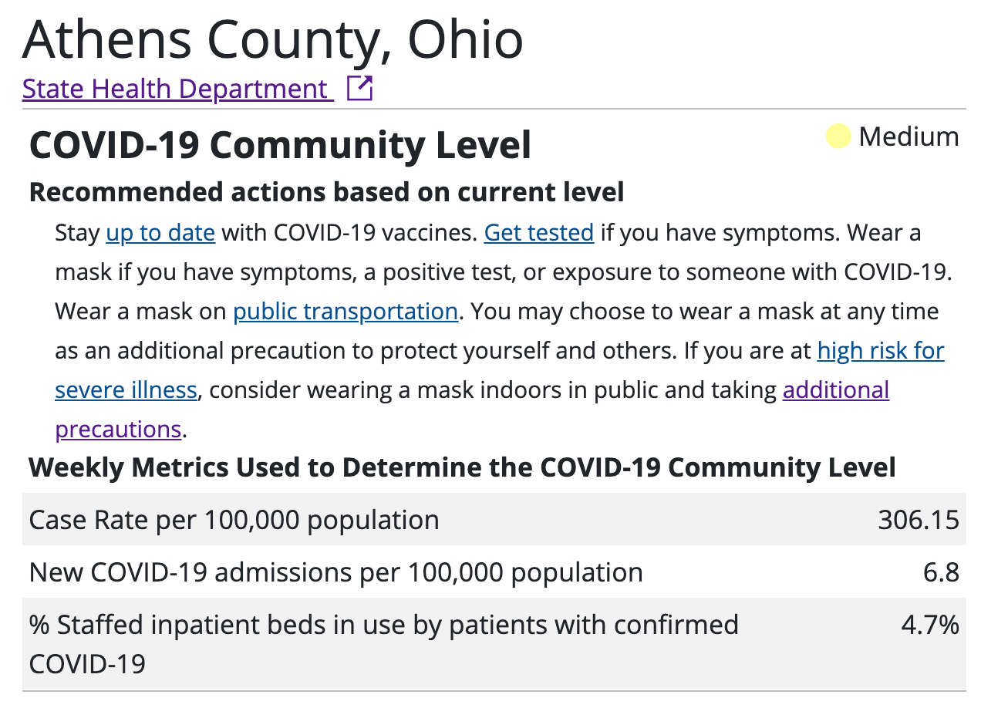Click the COVID-19 Community Level heading

280,145
